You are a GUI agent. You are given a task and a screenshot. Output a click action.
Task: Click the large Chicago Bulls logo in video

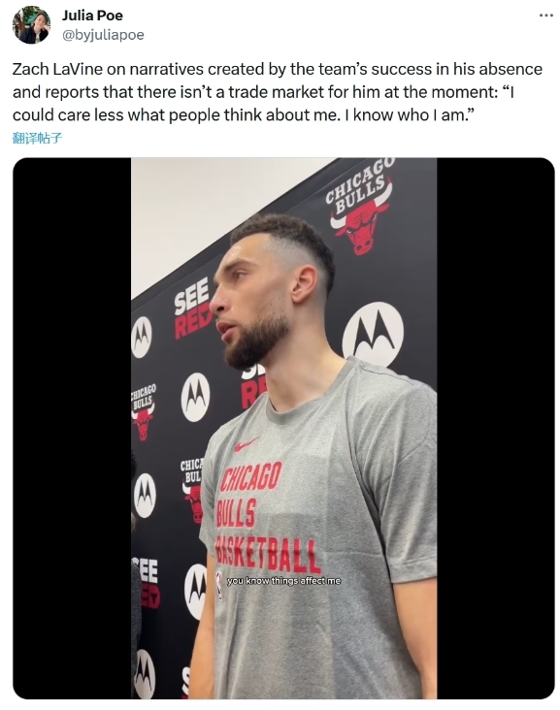click(x=359, y=207)
